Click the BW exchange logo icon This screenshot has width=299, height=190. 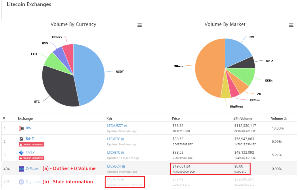pos(21,128)
